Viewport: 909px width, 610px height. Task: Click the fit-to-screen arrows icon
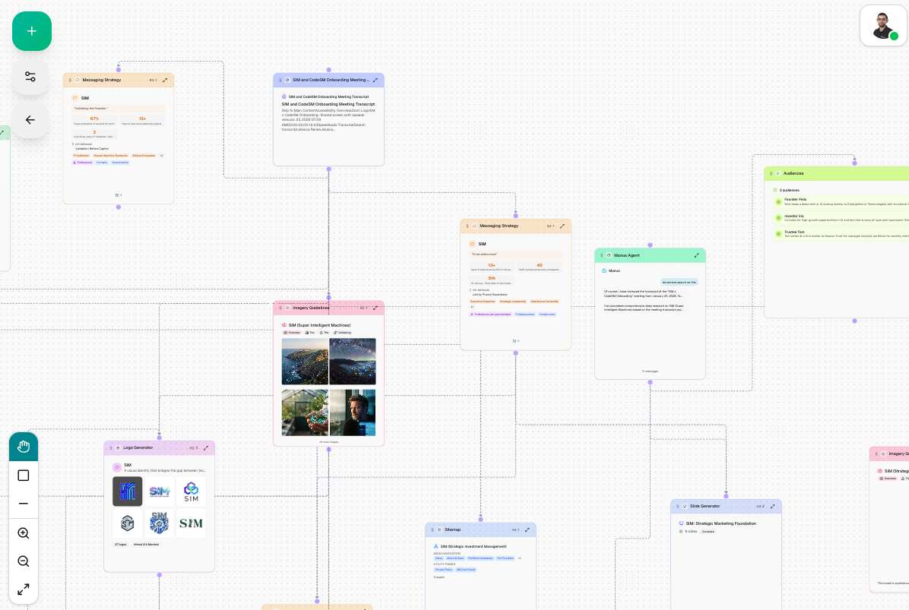click(x=24, y=589)
